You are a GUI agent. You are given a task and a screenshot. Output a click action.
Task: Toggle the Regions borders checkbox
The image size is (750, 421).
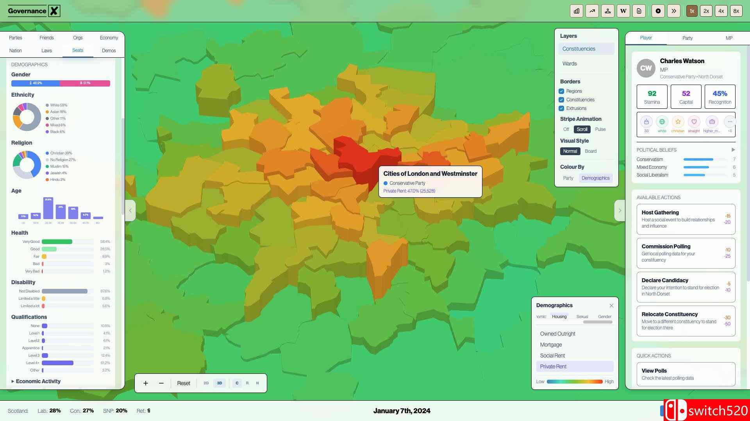(x=561, y=91)
